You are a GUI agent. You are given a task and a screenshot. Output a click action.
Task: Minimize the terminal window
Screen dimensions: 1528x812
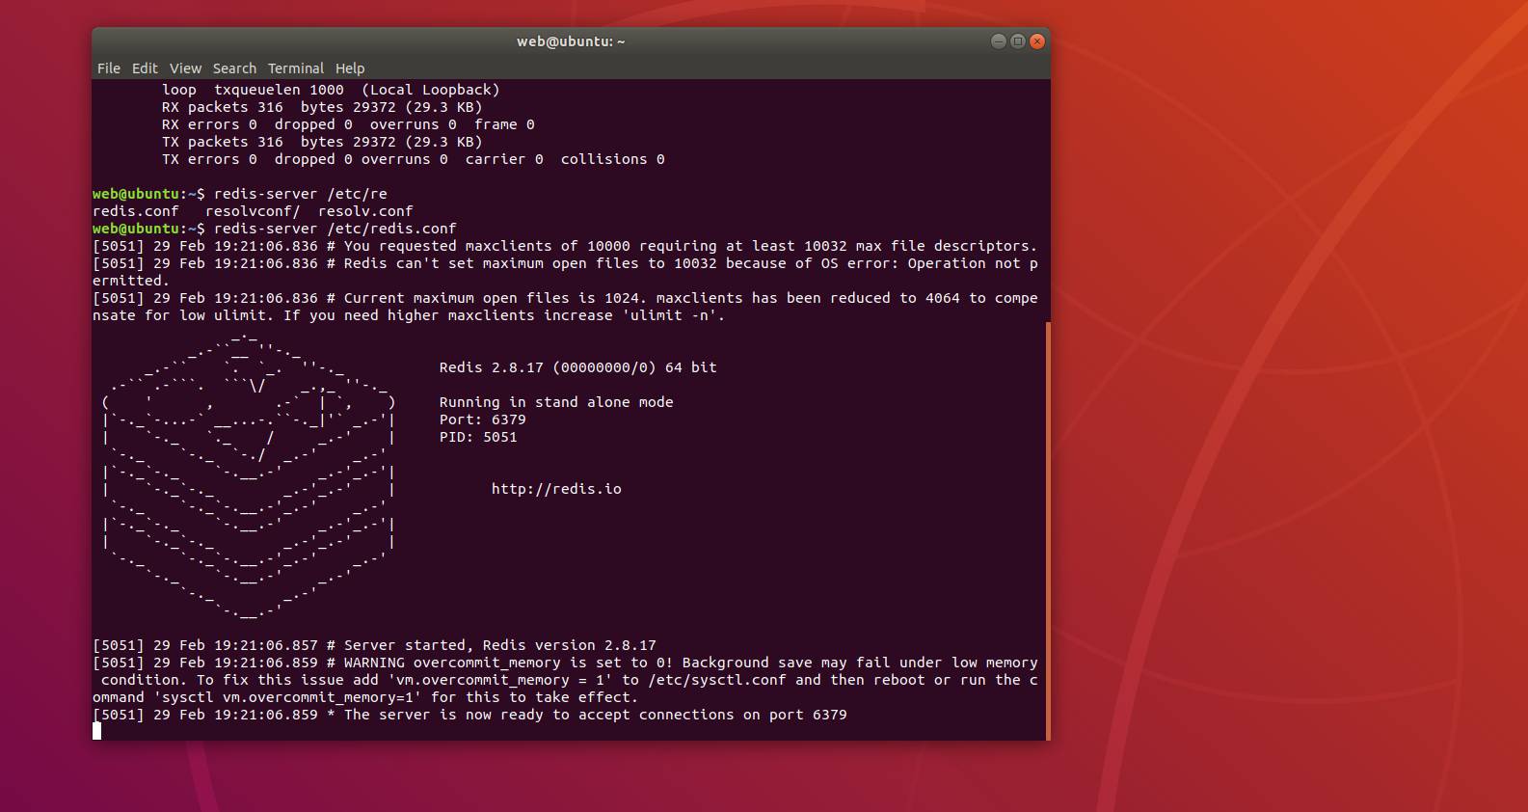click(999, 41)
